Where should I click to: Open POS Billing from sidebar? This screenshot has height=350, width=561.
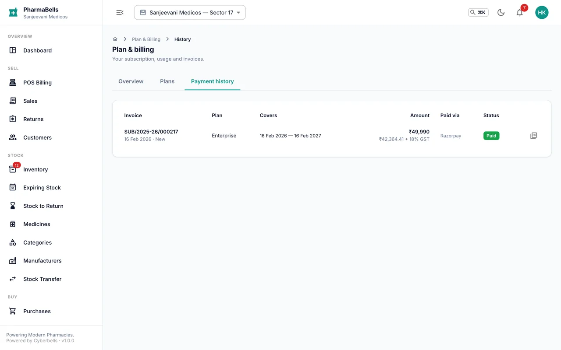click(51, 83)
